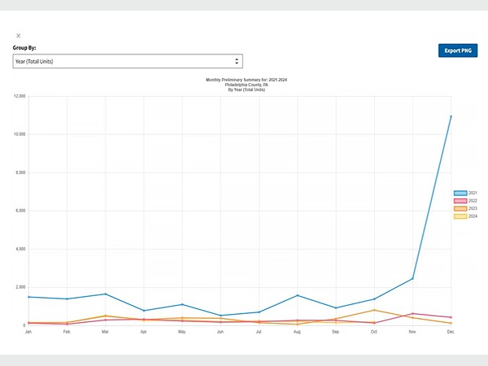Click the 8,000 y-axis label

(x=20, y=172)
